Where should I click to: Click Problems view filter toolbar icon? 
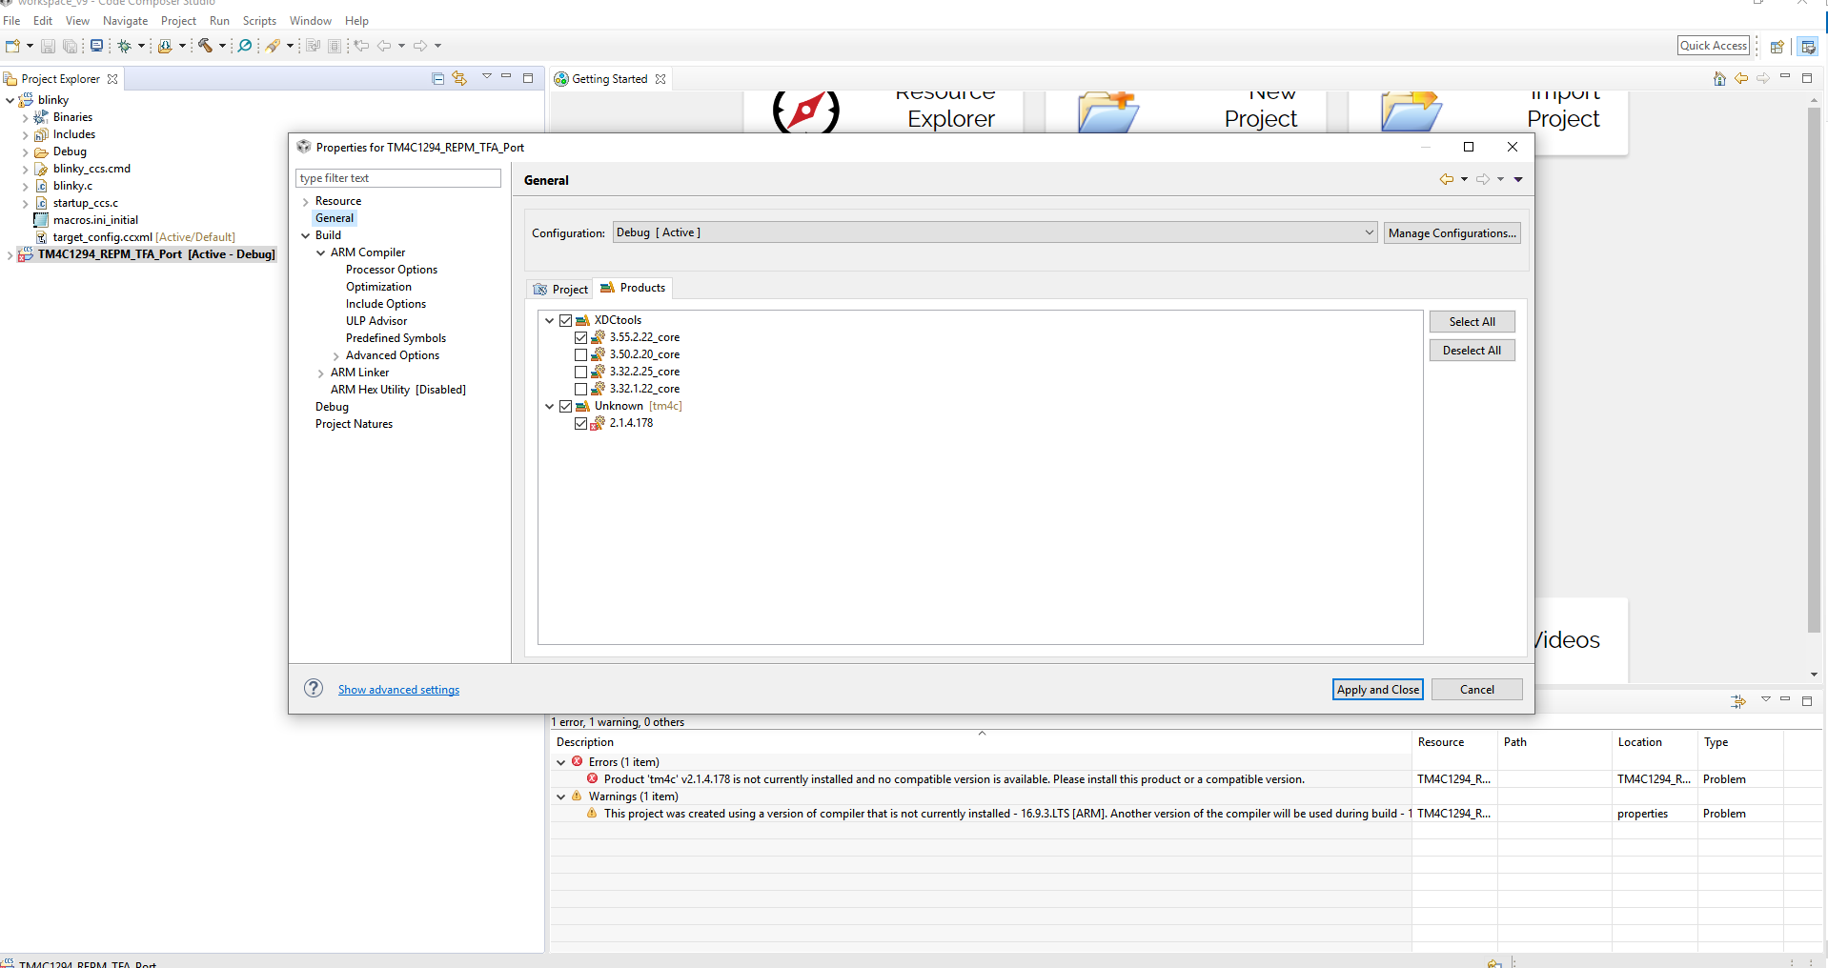coord(1738,701)
